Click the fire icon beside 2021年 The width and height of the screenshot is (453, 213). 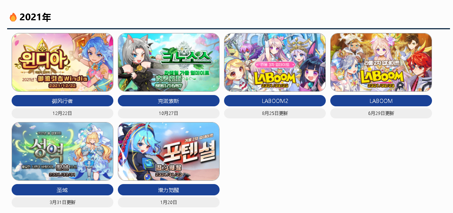(x=13, y=17)
